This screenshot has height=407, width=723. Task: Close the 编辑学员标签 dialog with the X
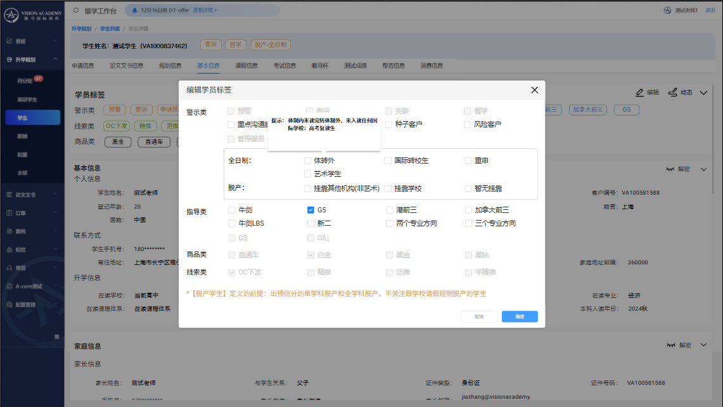tap(534, 90)
